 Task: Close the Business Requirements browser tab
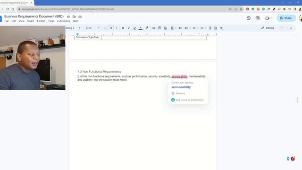coord(32,3)
